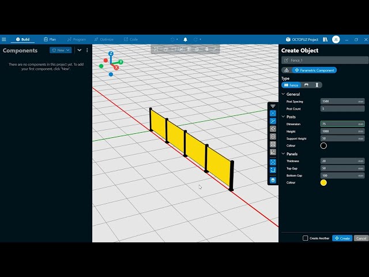The width and height of the screenshot is (369, 277).
Task: Click the last icon in floating viewport toolbar
Action: 214,49
